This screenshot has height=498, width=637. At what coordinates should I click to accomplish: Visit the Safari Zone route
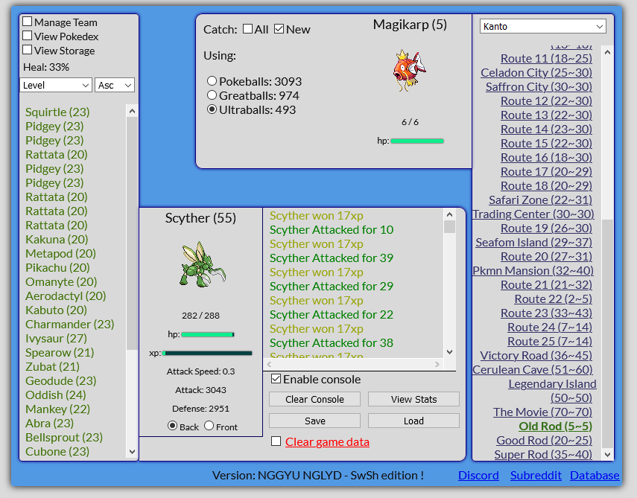542,199
